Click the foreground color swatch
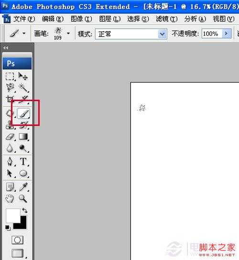This screenshot has height=260, width=239. (13, 216)
